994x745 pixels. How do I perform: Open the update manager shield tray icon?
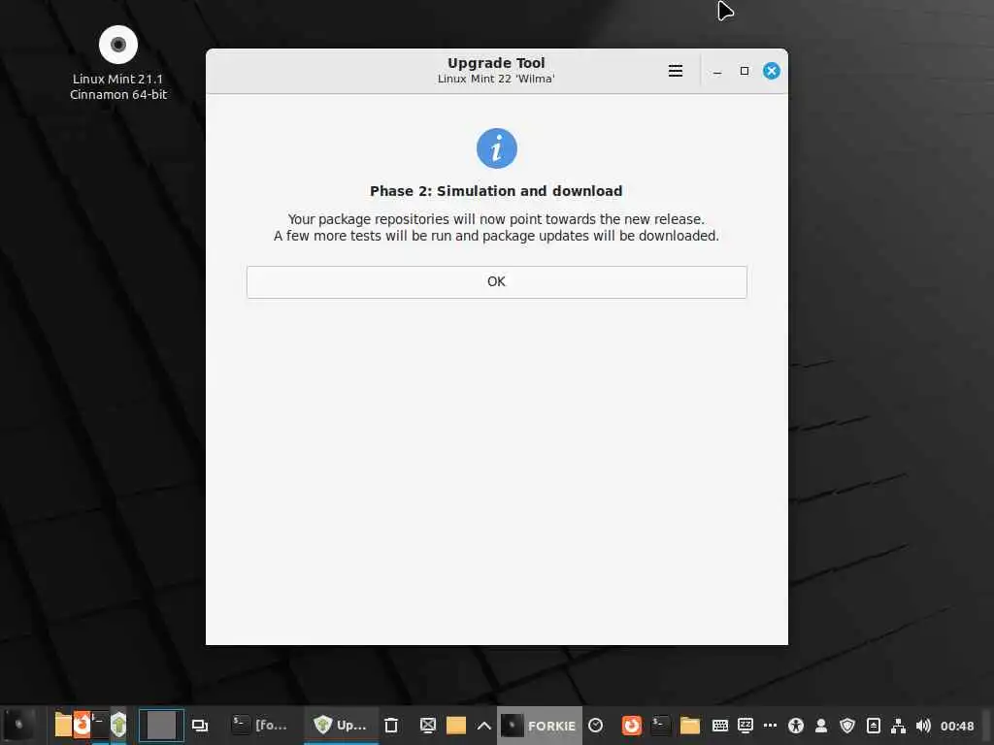click(x=846, y=726)
